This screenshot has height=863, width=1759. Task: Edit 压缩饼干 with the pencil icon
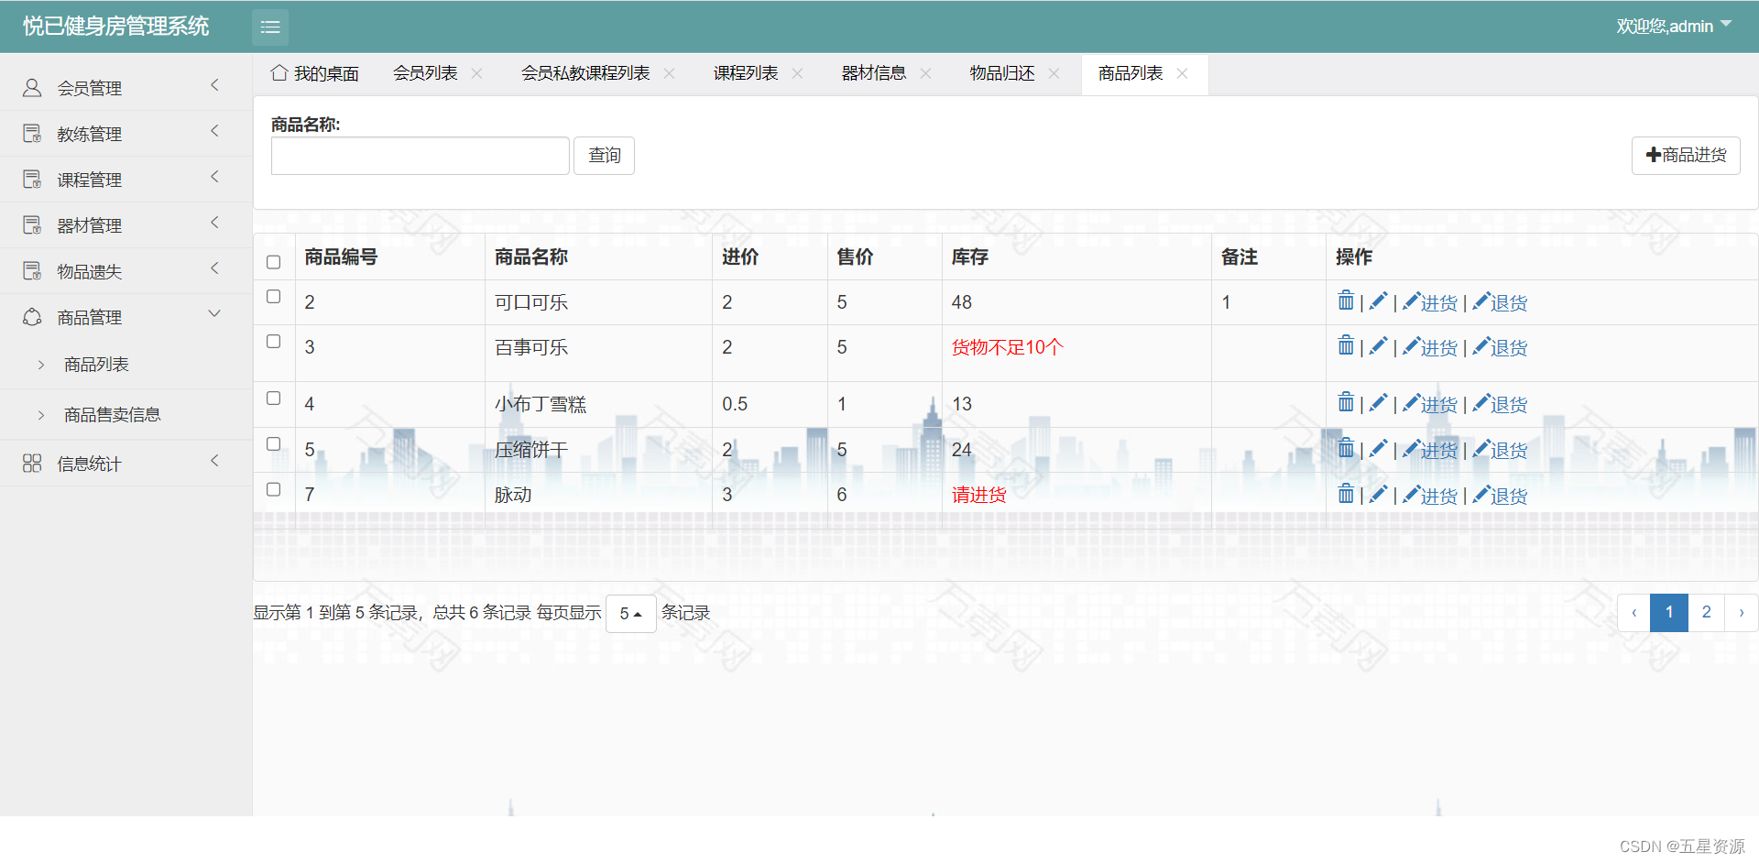point(1378,449)
